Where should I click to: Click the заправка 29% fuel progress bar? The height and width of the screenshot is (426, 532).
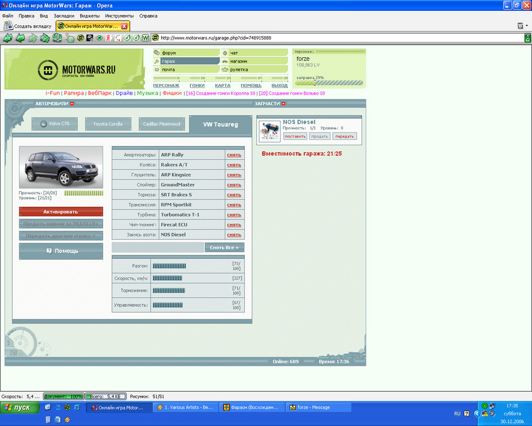tap(329, 83)
